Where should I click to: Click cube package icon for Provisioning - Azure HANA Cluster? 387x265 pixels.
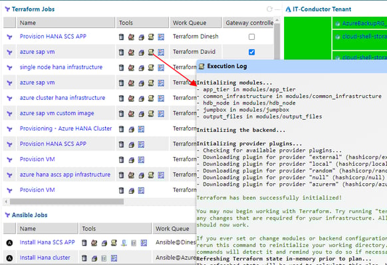[x=131, y=129]
